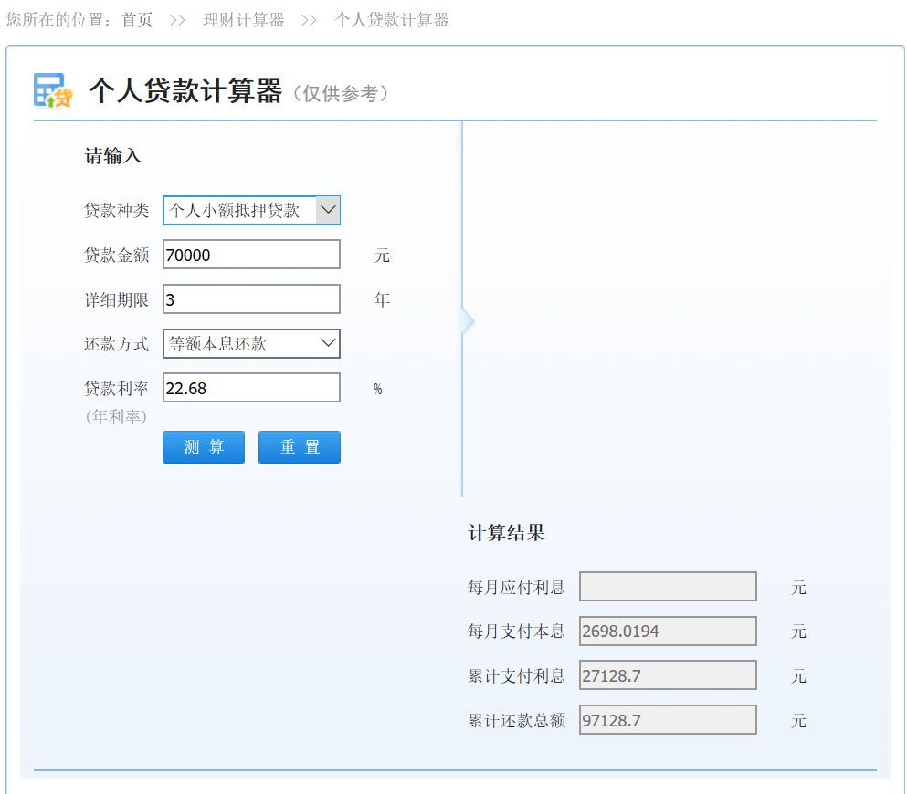Select the 详细期限 loan term field
This screenshot has height=794, width=907.
pos(251,298)
